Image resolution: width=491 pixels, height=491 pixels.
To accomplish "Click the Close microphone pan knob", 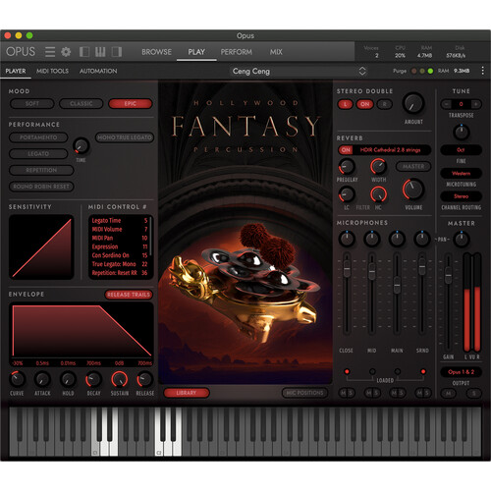I will 347,239.
